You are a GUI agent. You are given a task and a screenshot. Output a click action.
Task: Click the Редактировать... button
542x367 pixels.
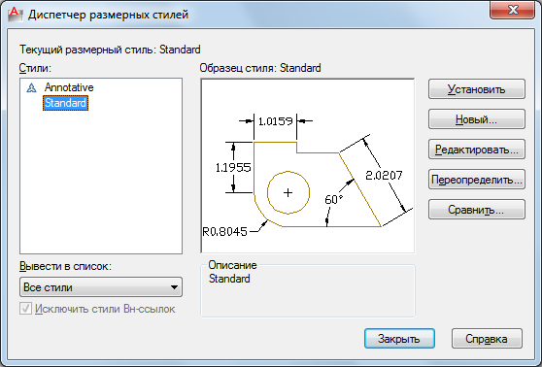click(x=477, y=150)
